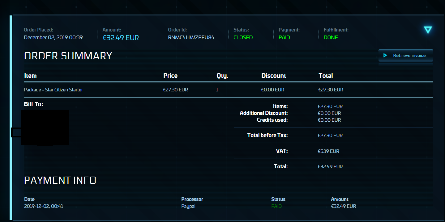445x222 pixels.
Task: Click the CLOSED status label
Action: (x=243, y=37)
